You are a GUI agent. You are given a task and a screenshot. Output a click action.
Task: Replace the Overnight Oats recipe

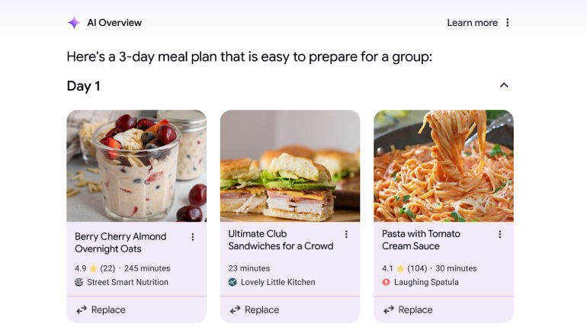[101, 309]
